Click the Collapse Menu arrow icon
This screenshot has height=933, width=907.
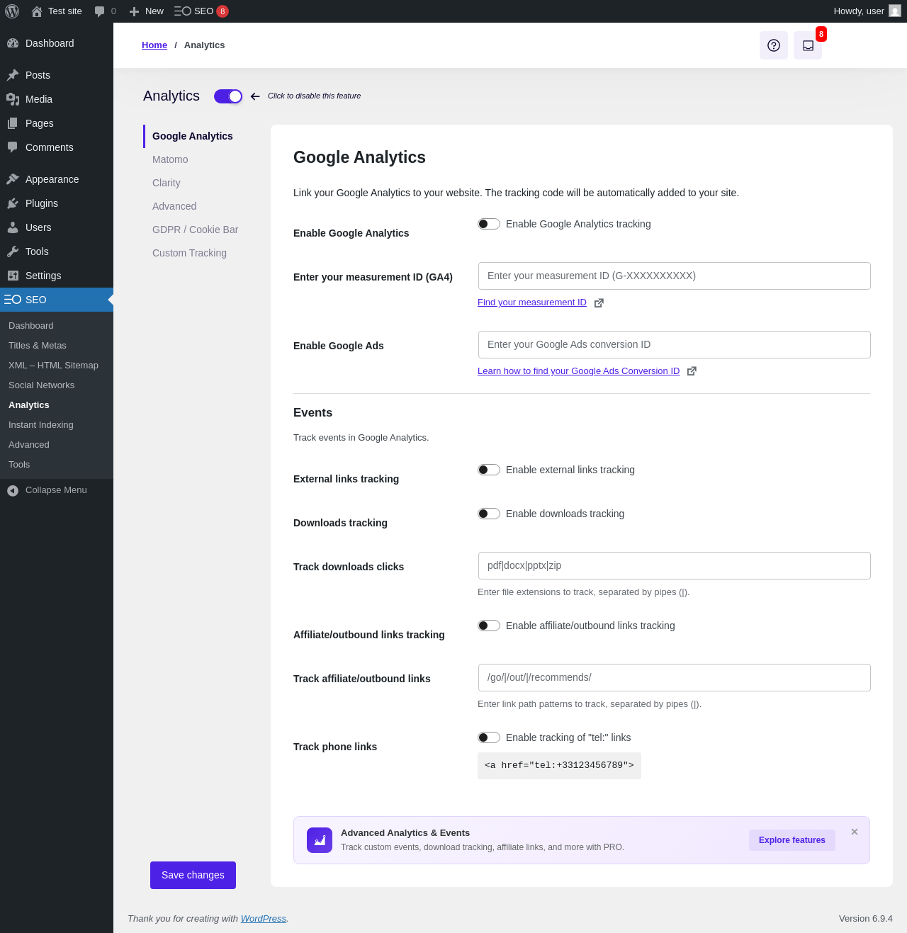[13, 490]
